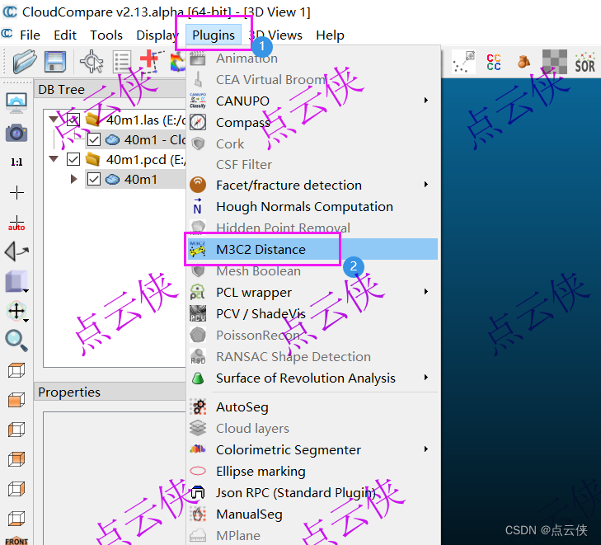Click the PCL wrapper icon
Screen dimensions: 601x545
[x=198, y=292]
